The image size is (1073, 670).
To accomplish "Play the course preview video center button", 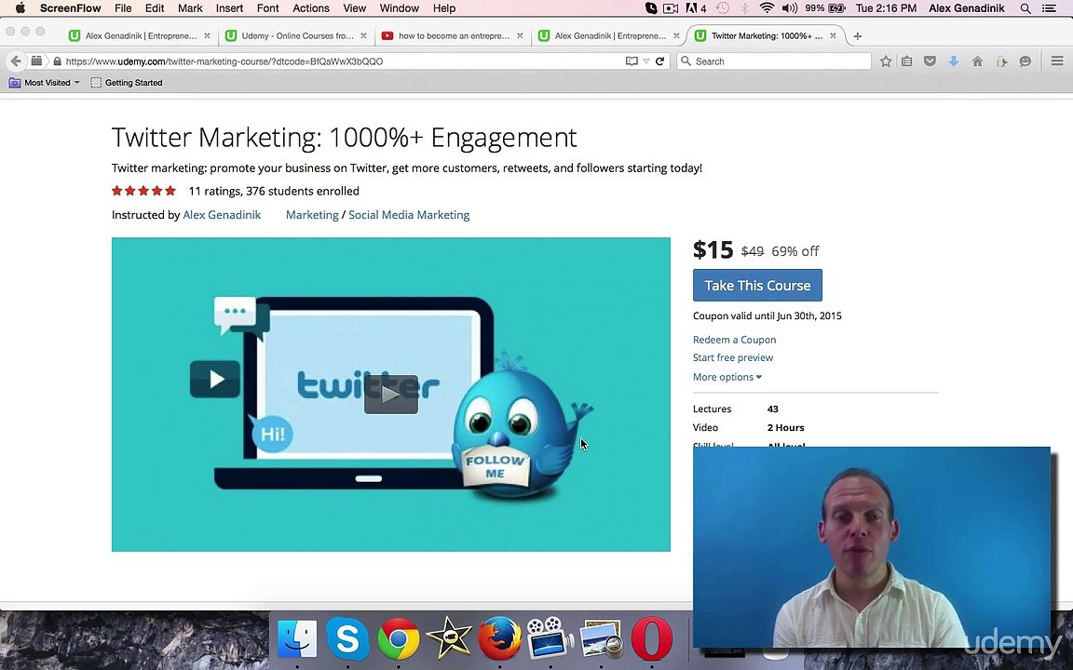I will [x=391, y=395].
